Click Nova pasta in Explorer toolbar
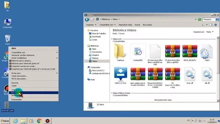This screenshot has height=124, width=220. click(147, 25)
